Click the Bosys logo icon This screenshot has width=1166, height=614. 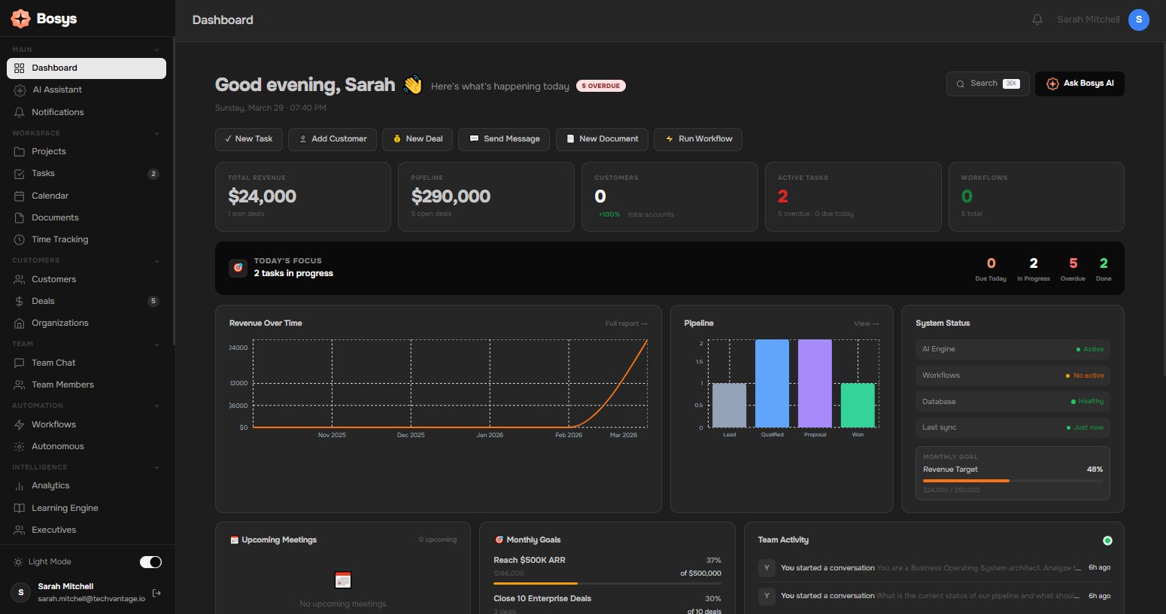[x=20, y=19]
